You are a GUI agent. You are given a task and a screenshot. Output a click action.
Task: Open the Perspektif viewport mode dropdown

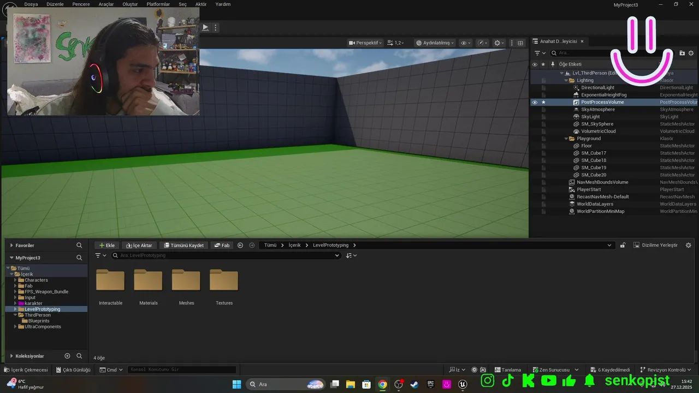(x=366, y=43)
